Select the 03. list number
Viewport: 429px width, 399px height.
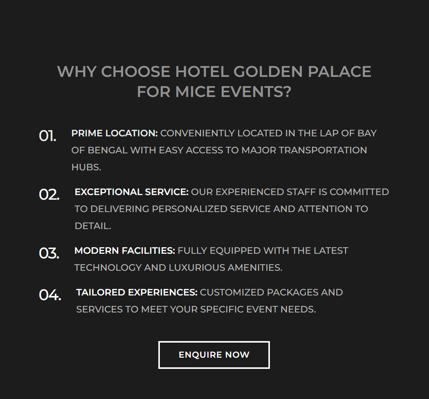click(x=49, y=253)
